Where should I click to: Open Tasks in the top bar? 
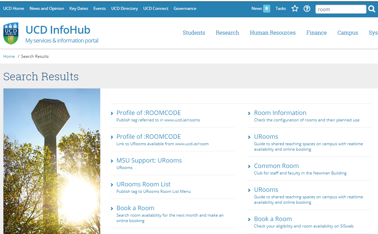(280, 9)
